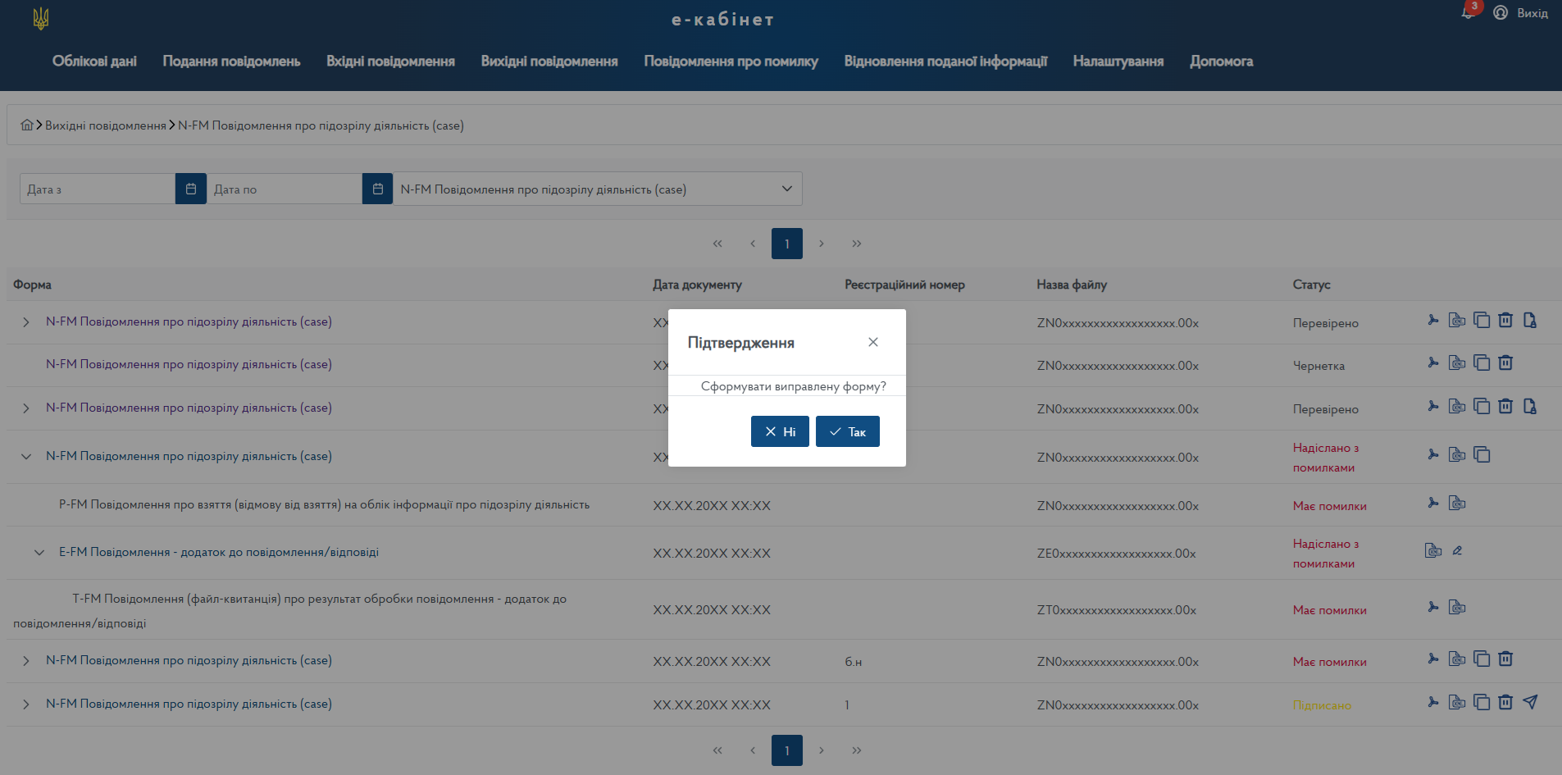
Task: Decline with the Ні button
Action: [x=780, y=431]
